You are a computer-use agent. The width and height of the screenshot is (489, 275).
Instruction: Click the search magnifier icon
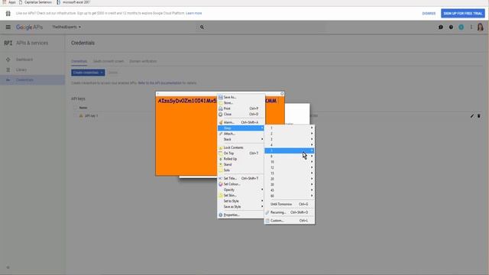coord(202,27)
